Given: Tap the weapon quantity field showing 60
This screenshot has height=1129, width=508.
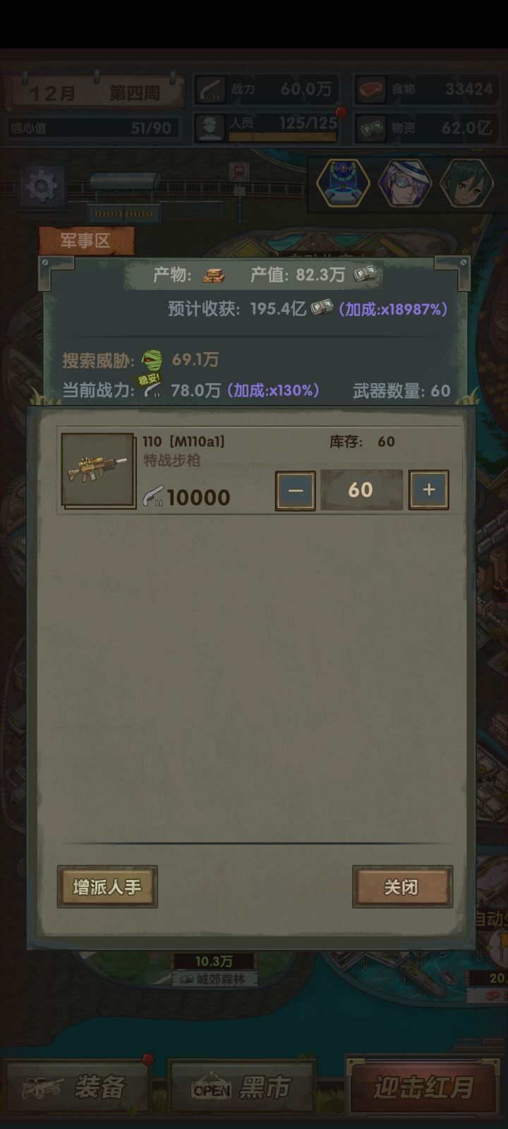Looking at the screenshot, I should [361, 490].
